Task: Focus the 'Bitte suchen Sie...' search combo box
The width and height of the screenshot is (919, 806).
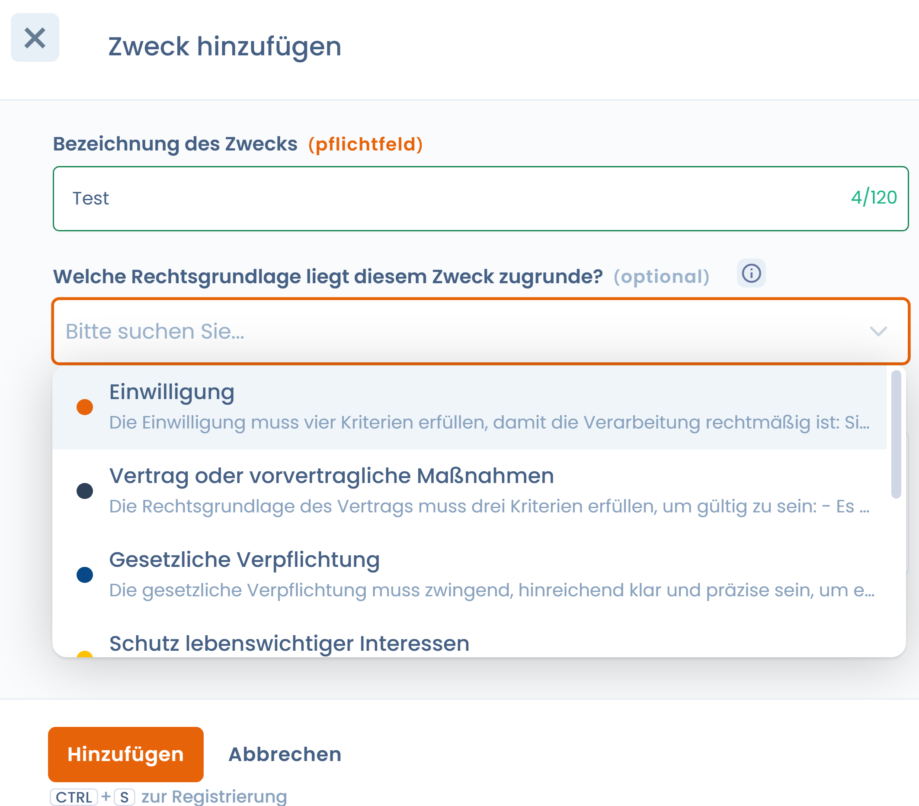Action: (x=480, y=331)
